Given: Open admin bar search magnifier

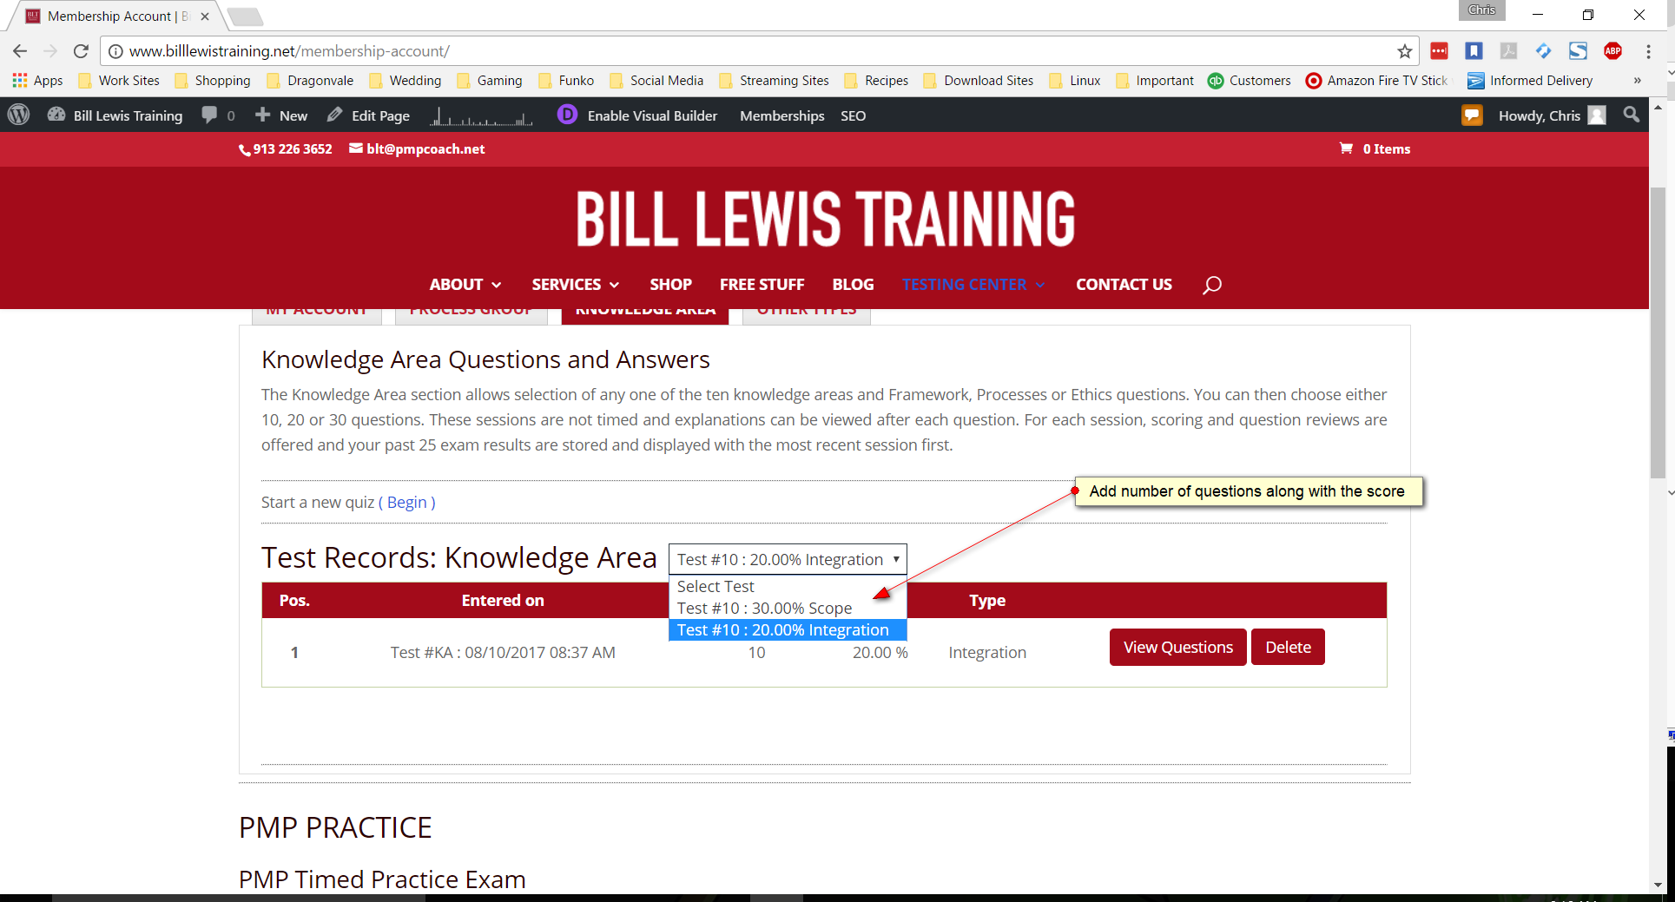Looking at the screenshot, I should point(1632,115).
